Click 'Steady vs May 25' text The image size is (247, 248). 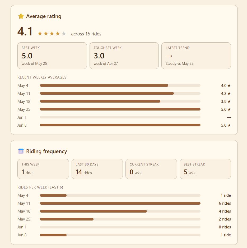pyautogui.click(x=180, y=63)
